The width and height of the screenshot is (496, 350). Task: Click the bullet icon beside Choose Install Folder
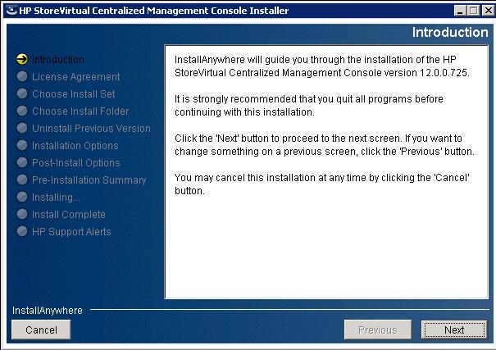pos(22,111)
